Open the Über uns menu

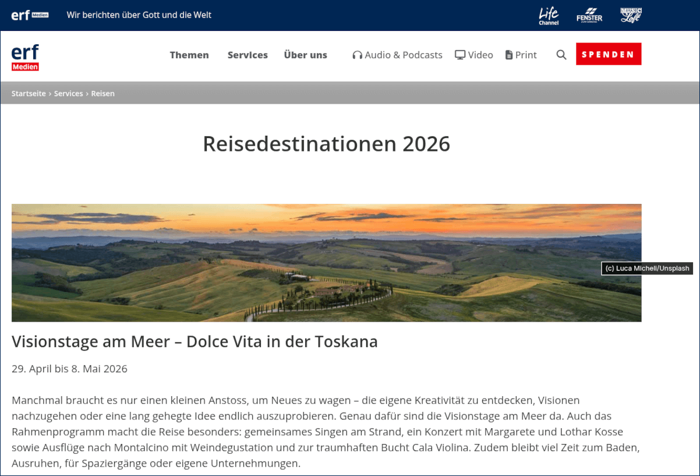click(x=305, y=55)
